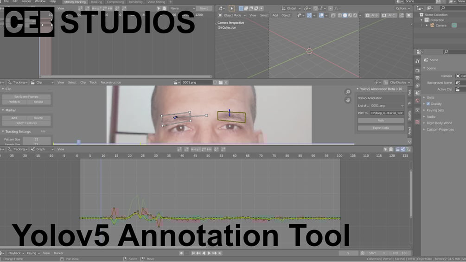
Task: Play the animation in reverse
Action: (x=204, y=253)
